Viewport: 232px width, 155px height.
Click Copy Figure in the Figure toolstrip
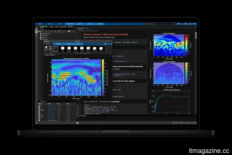click(53, 47)
